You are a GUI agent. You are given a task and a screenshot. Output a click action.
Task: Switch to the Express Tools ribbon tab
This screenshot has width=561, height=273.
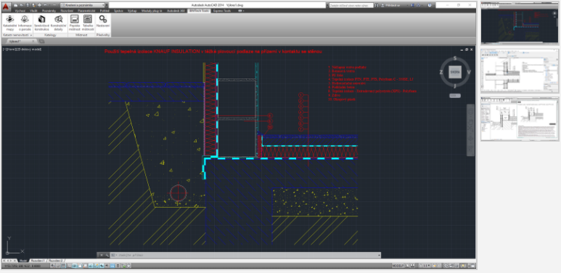(222, 11)
